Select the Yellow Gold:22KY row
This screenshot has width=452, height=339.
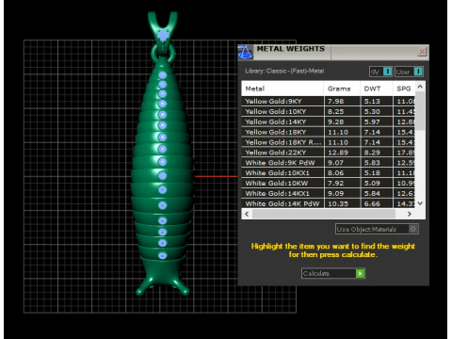pos(329,153)
